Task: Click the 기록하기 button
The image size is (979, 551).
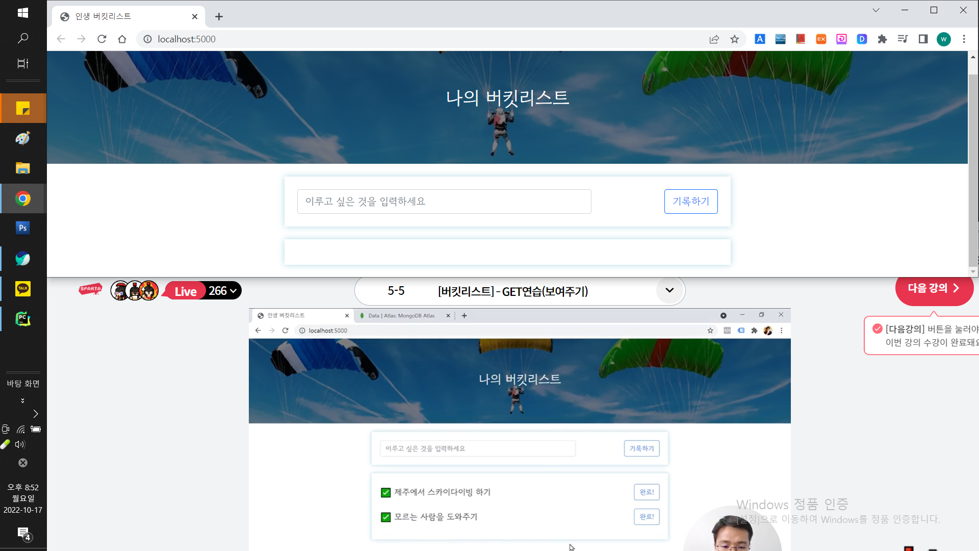Action: pyautogui.click(x=691, y=202)
